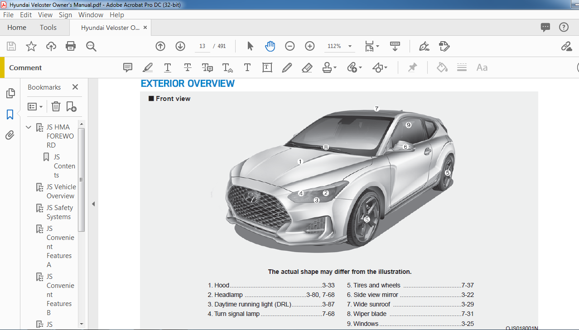The height and width of the screenshot is (330, 579).
Task: Open the Edit menu
Action: 26,14
